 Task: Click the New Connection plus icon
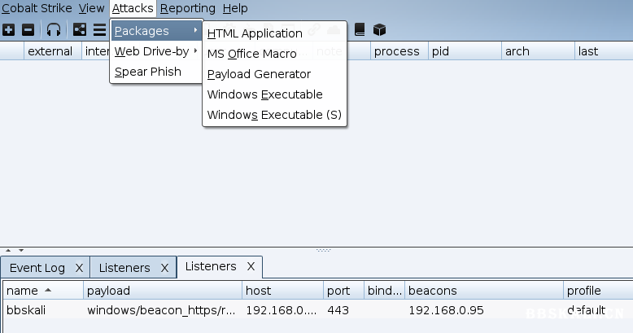pyautogui.click(x=8, y=30)
